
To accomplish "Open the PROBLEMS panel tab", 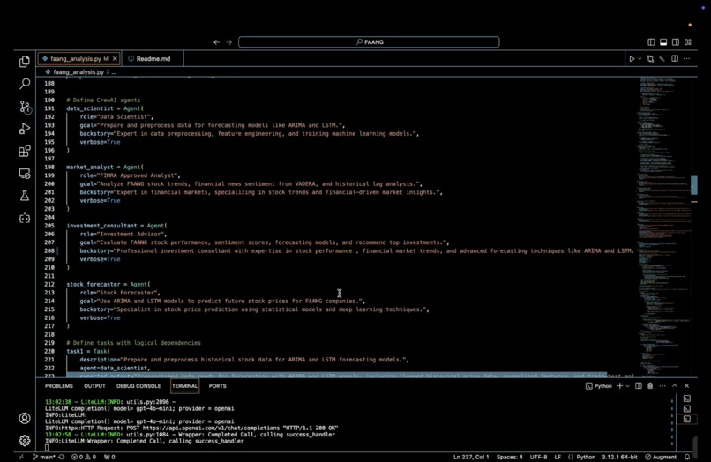I will coord(59,386).
